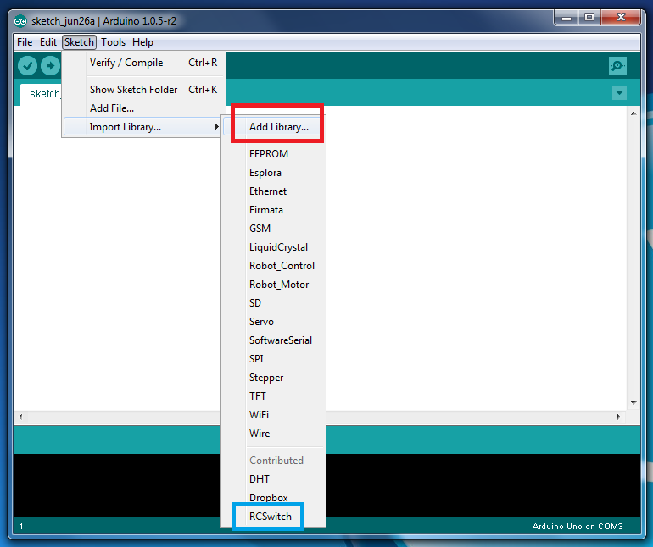Expand the Import Library submenu arrow
This screenshot has height=547, width=653.
216,126
